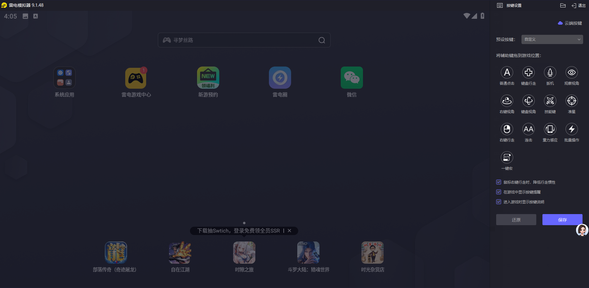The width and height of the screenshot is (589, 288).
Task: Click the customer service avatar icon
Action: pos(582,230)
